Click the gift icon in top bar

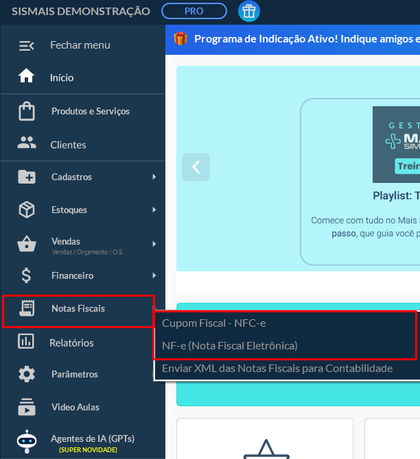[248, 12]
